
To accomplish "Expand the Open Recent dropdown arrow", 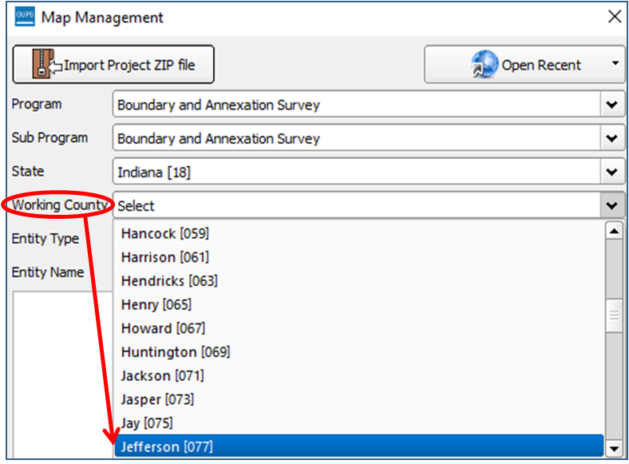I will coord(615,63).
